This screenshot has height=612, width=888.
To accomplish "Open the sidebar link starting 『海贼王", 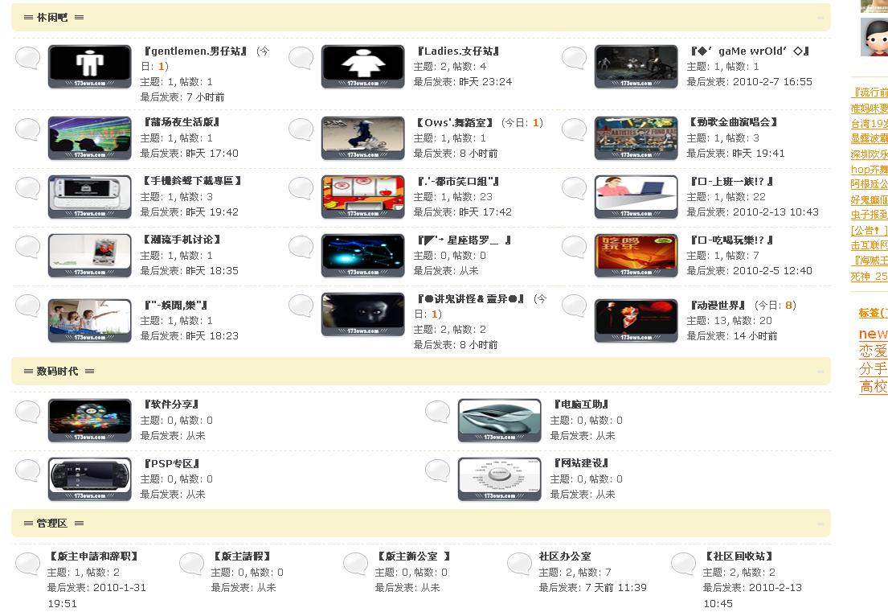I will click(x=870, y=261).
